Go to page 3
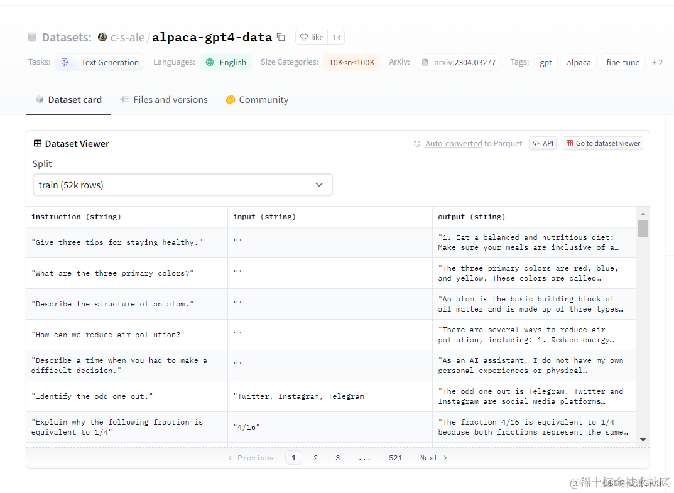This screenshot has height=493, width=674. click(338, 458)
